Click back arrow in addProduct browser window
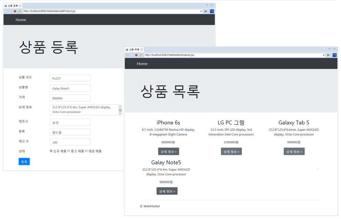The height and width of the screenshot is (219, 341). pos(6,11)
